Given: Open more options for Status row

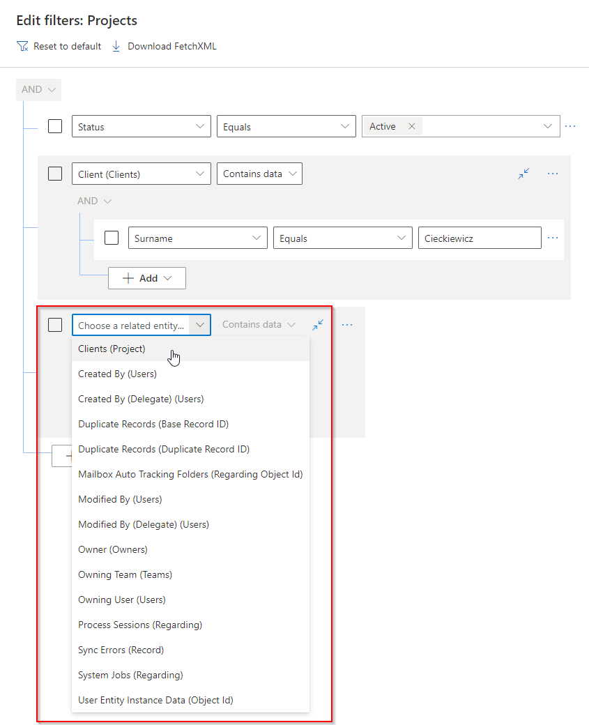Looking at the screenshot, I should tap(570, 126).
